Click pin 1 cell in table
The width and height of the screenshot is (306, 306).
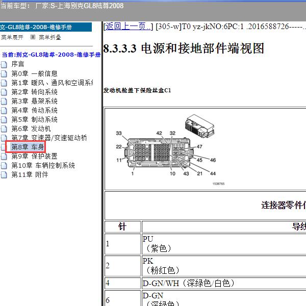[x=122, y=244]
